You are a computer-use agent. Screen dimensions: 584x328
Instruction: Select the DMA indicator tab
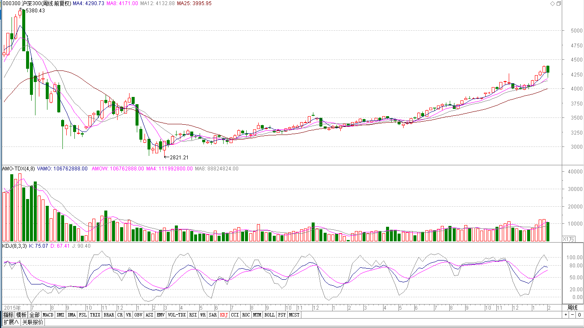click(x=71, y=315)
